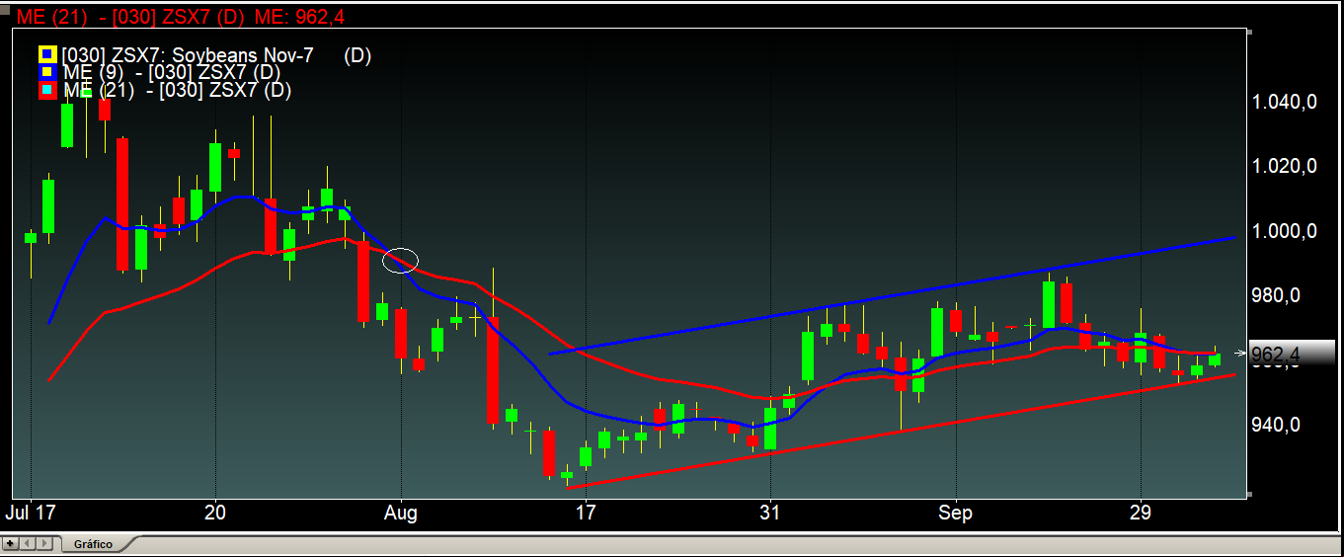The image size is (1344, 557).
Task: Click the current price label 962,4 on axis
Action: (1293, 354)
